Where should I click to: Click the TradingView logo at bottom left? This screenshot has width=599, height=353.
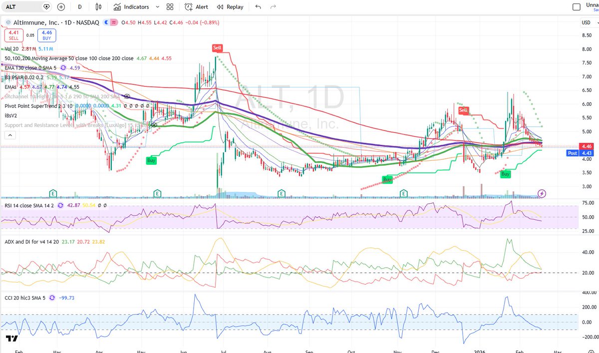tap(12, 339)
